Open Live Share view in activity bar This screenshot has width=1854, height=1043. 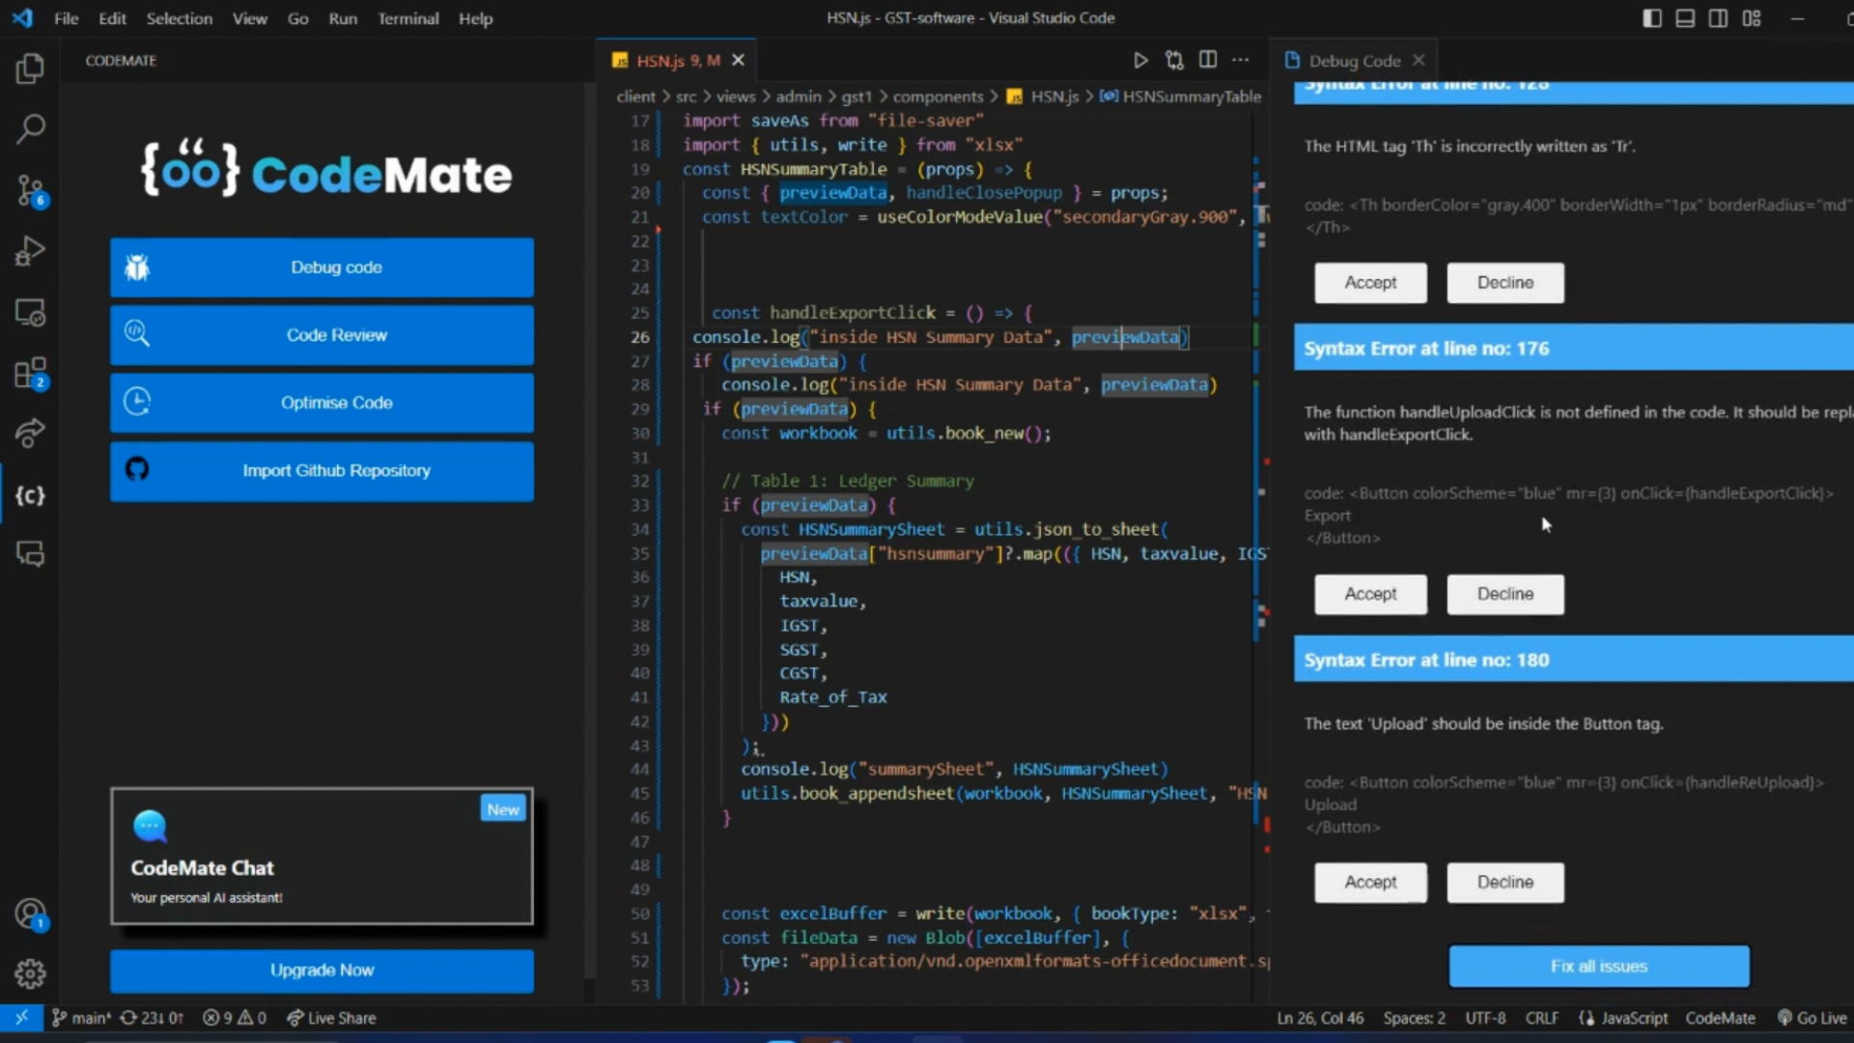30,433
